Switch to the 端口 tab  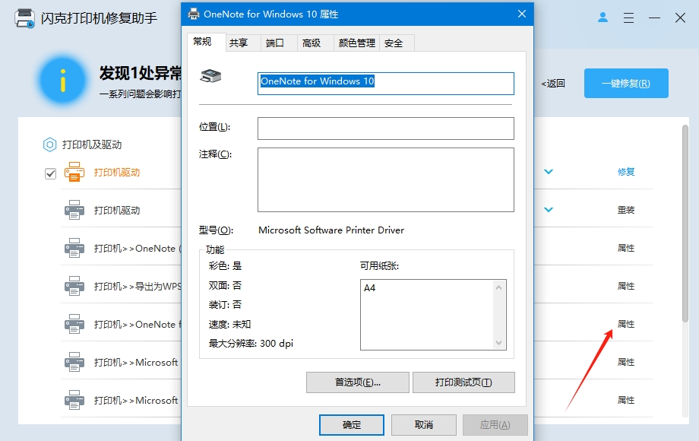[279, 43]
